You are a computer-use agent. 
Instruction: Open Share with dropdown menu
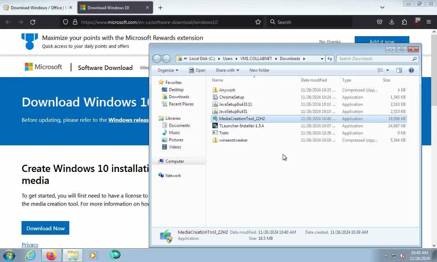click(x=227, y=70)
